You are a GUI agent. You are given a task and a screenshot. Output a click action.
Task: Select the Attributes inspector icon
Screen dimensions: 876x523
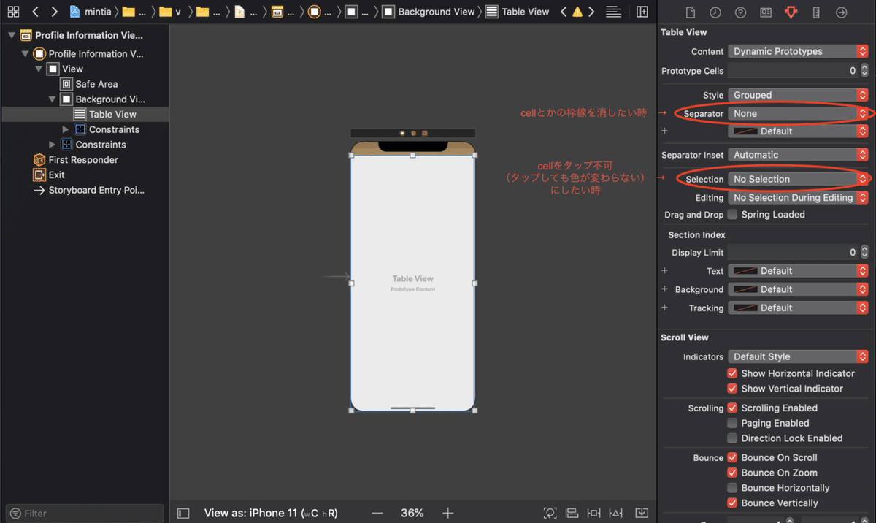point(791,12)
